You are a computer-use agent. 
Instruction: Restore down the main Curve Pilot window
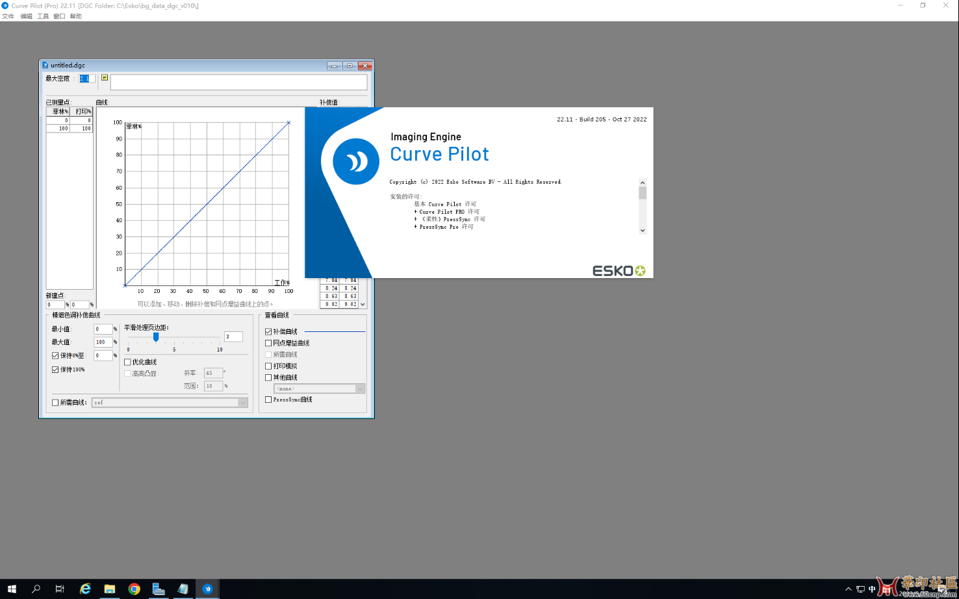[923, 5]
